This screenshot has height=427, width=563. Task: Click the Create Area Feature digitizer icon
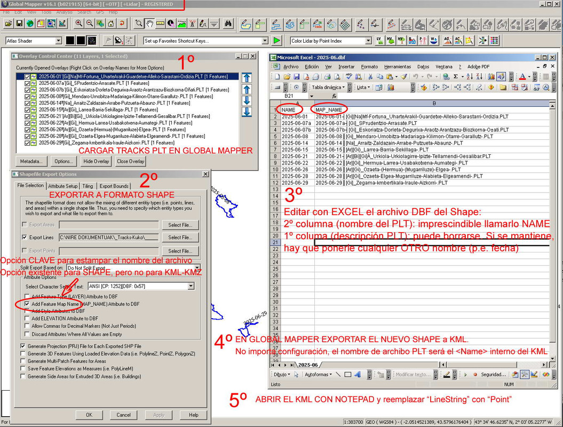click(x=246, y=25)
